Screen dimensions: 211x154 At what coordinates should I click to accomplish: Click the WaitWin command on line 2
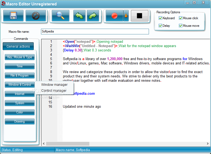[x=90, y=46]
